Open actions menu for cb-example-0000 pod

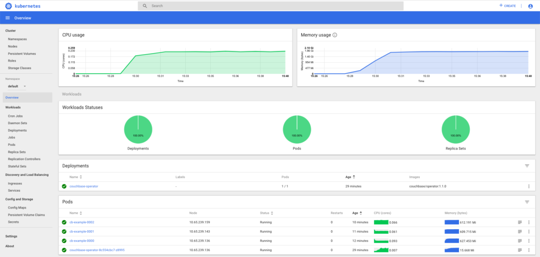(x=529, y=241)
